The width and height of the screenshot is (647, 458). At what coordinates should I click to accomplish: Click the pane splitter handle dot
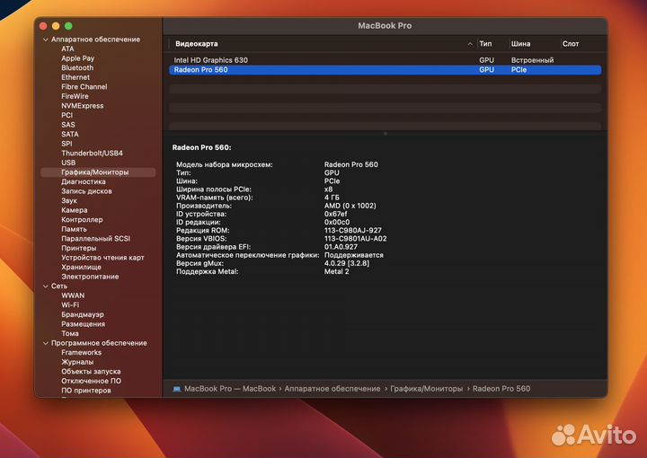click(x=385, y=134)
